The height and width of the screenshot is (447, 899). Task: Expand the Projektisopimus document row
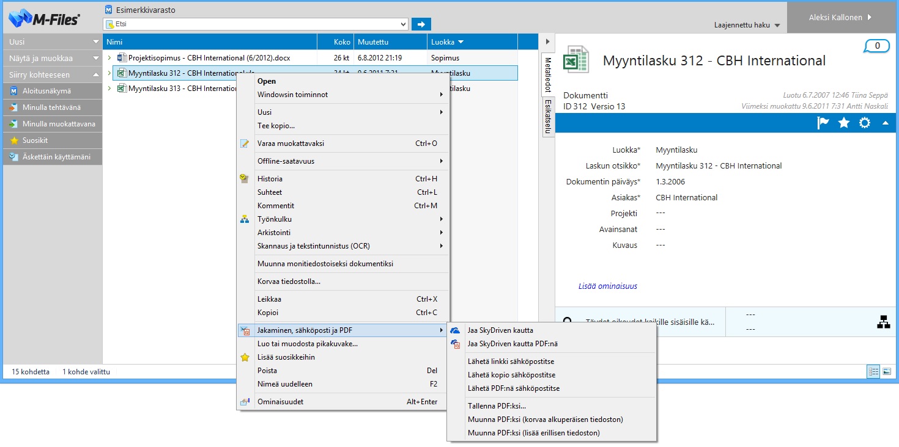click(x=109, y=58)
